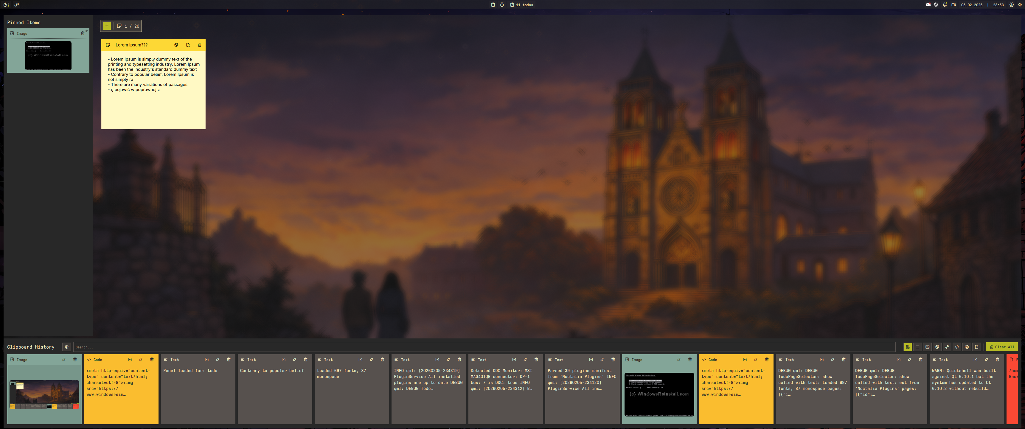
Task: Select the desktop screenshot image card thumbnail
Action: (x=44, y=394)
